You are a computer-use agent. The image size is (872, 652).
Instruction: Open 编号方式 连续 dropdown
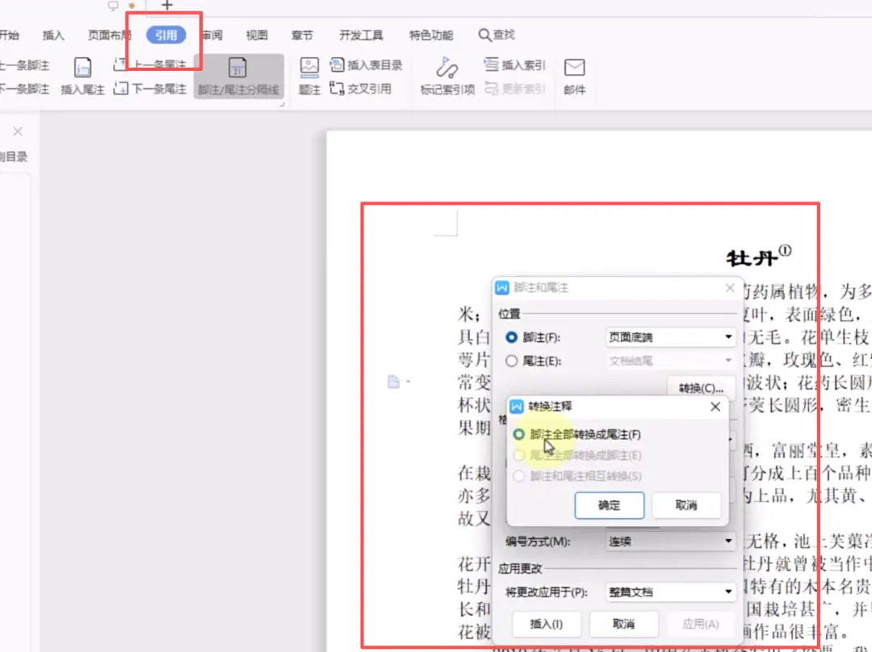coord(671,541)
